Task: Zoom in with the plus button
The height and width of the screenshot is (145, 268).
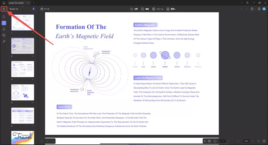Action: [x=258, y=141]
